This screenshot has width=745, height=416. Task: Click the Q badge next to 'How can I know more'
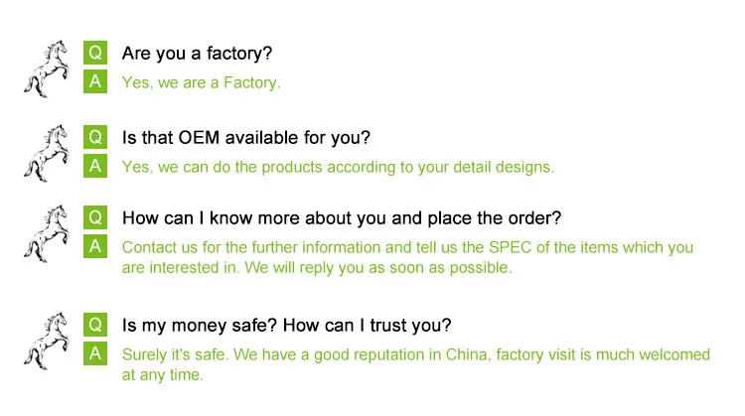click(95, 217)
